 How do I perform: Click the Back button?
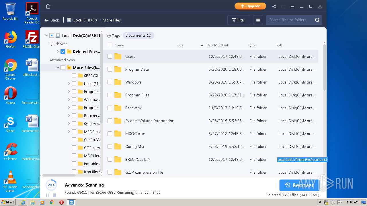point(52,20)
